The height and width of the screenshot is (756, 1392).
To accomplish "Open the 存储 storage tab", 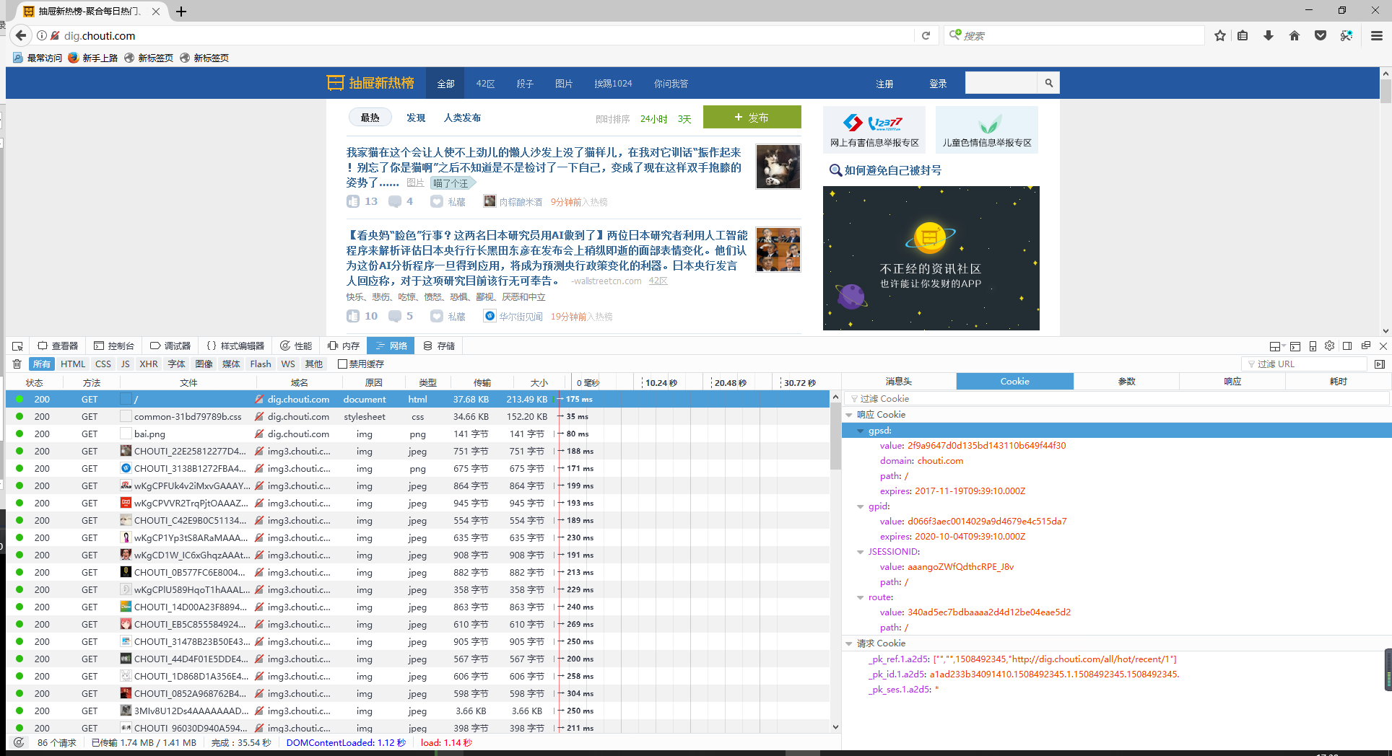I will 440,346.
